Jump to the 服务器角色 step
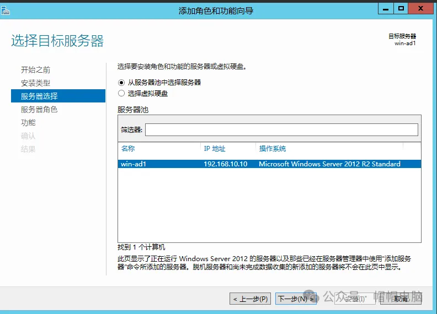This screenshot has width=437, height=314. [x=39, y=110]
